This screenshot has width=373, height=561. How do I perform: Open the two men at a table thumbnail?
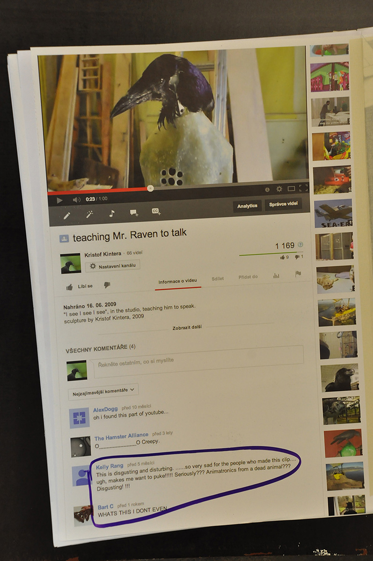330,111
